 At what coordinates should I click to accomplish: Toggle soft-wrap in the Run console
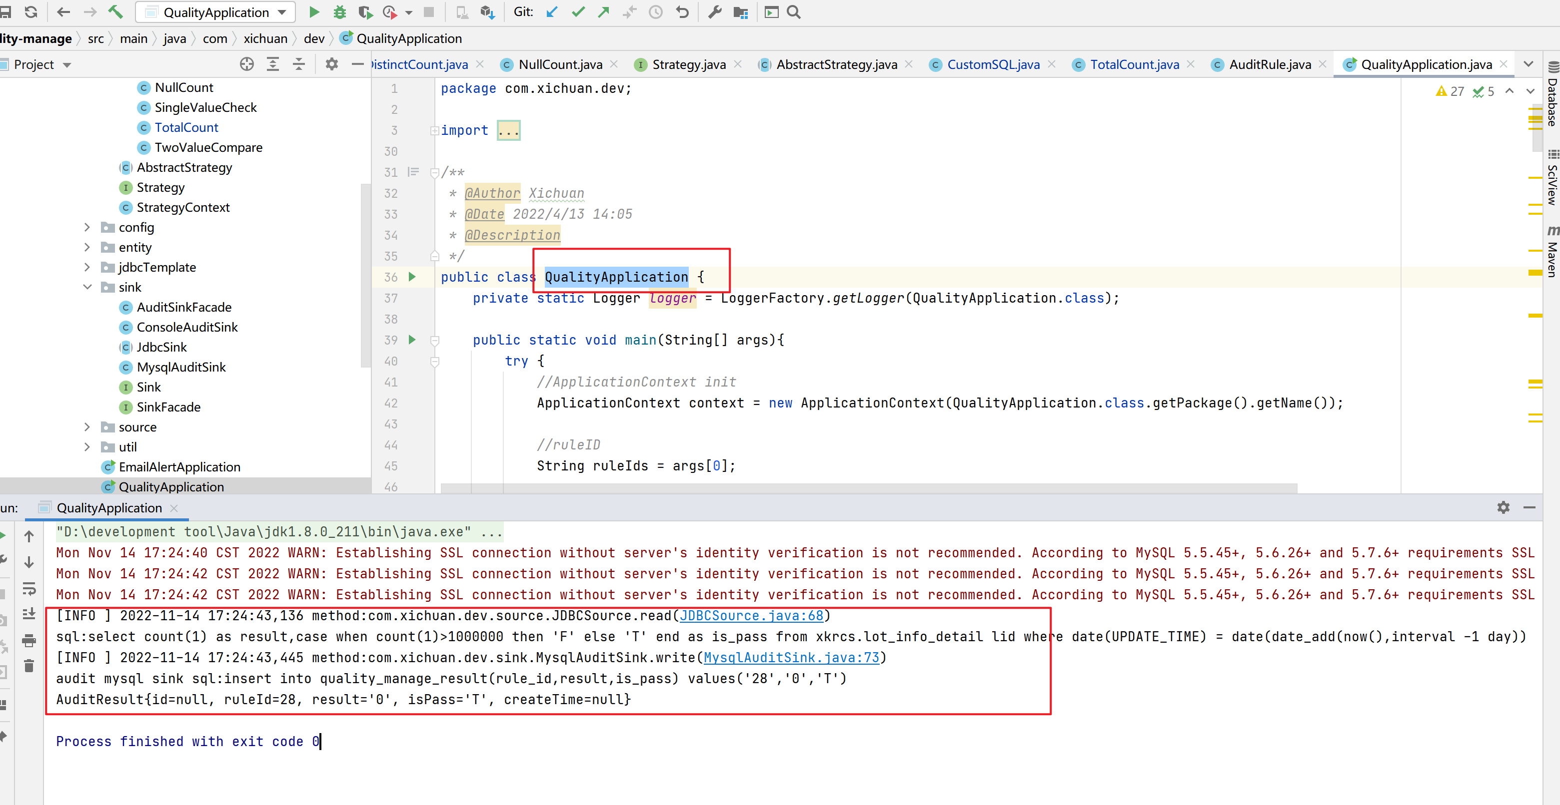pyautogui.click(x=29, y=588)
